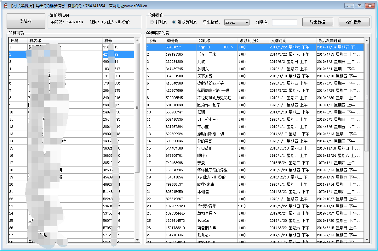Screen dimensions: 378x251
Task: Click the 最后发言时间 column header
Action: pos(340,41)
